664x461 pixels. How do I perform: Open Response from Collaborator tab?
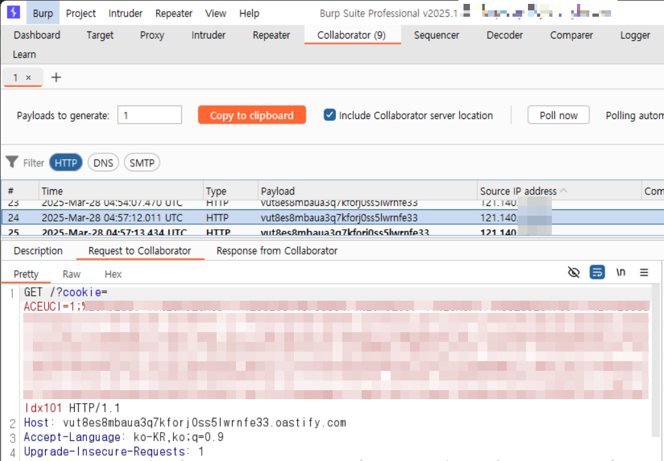[x=277, y=251]
